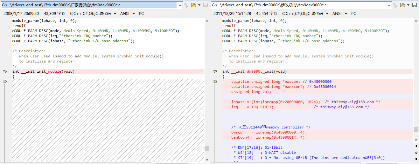Expand the right file path history dropdown
This screenshot has height=164, width=419.
389,5
